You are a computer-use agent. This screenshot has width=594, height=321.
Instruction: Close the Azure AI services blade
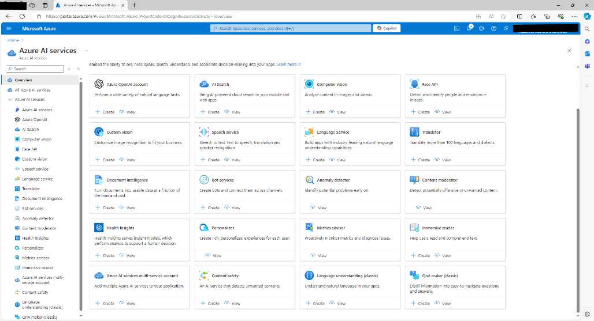(569, 51)
